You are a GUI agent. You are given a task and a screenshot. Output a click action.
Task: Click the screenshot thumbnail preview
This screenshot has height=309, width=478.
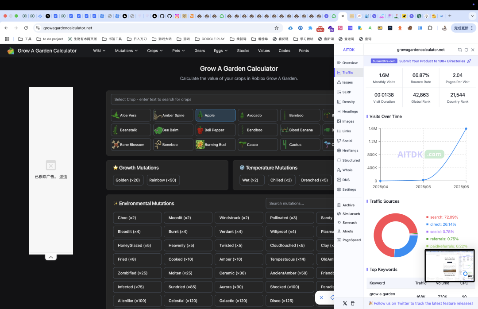pos(450,266)
